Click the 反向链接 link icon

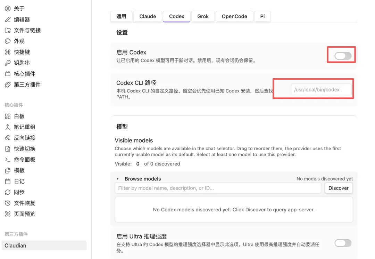click(x=8, y=138)
